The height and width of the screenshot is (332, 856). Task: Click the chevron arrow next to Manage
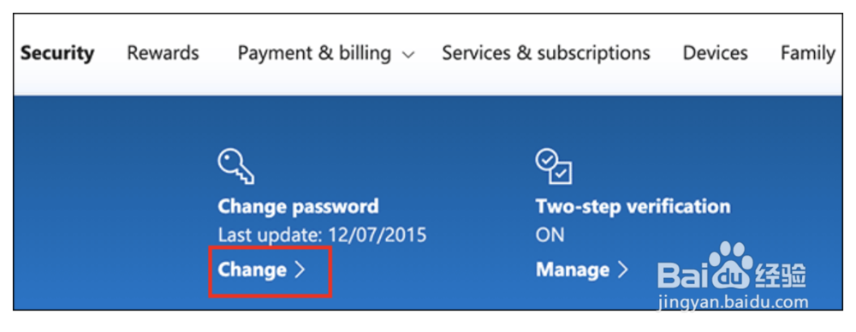(x=623, y=270)
